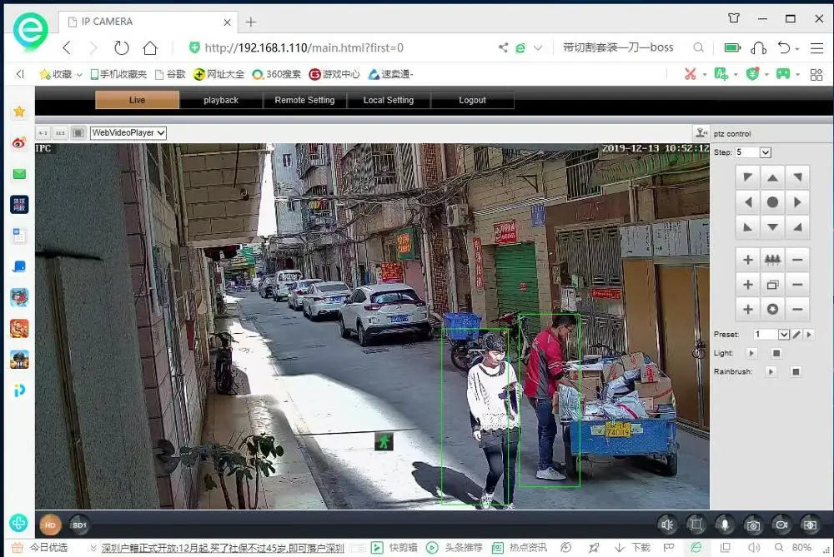Expand the Step value dropdown

tap(765, 152)
